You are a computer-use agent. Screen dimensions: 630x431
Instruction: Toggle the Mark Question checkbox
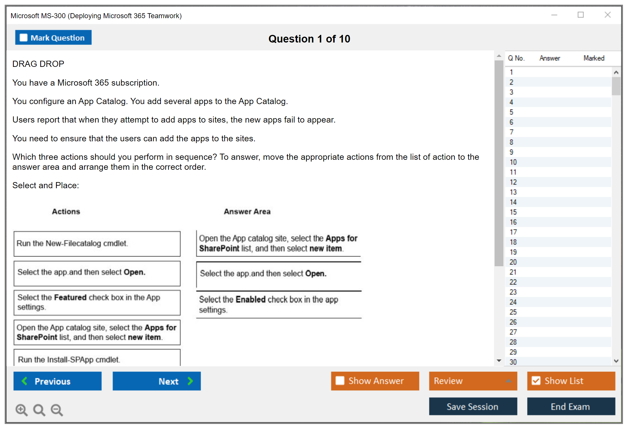click(23, 38)
